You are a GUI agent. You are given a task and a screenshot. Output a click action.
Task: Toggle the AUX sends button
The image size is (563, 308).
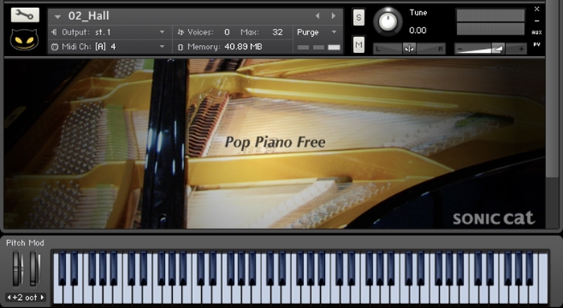pos(536,33)
